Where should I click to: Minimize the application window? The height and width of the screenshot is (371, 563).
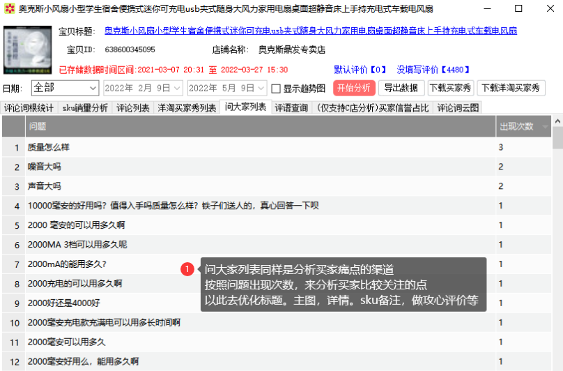click(x=486, y=9)
